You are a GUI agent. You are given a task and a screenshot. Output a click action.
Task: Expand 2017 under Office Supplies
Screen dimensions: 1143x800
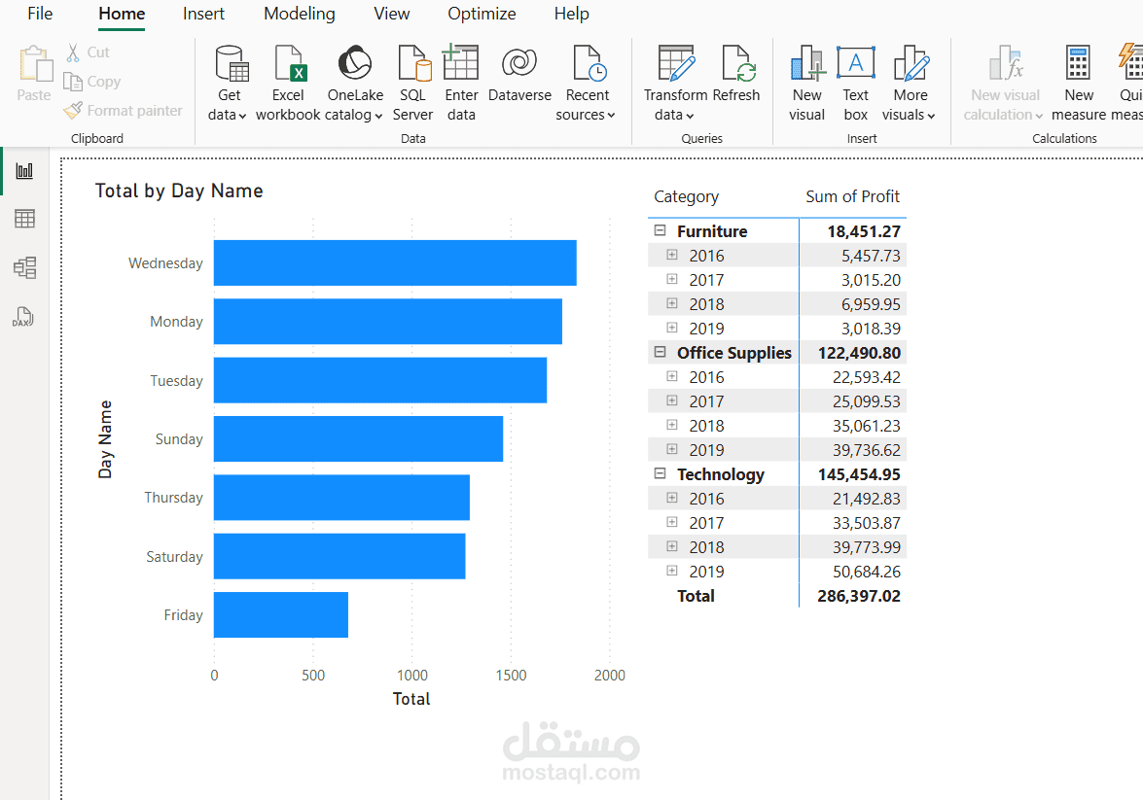pyautogui.click(x=672, y=400)
